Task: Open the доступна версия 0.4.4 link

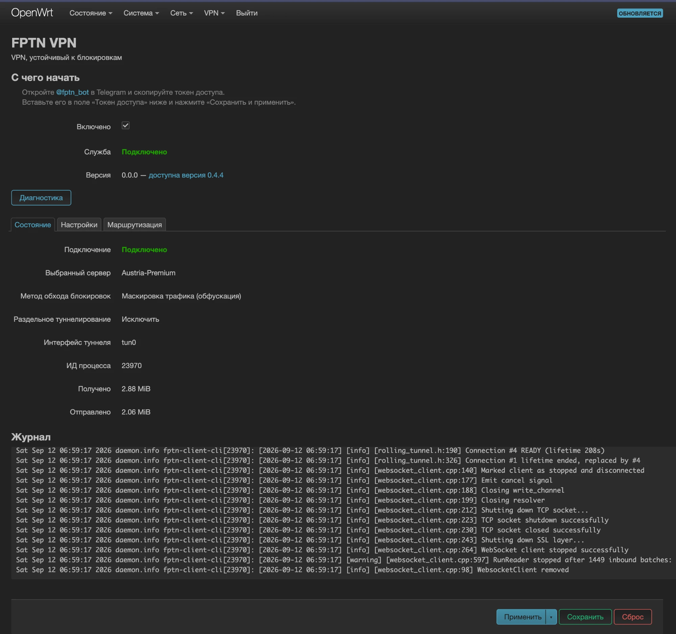Action: pyautogui.click(x=186, y=175)
